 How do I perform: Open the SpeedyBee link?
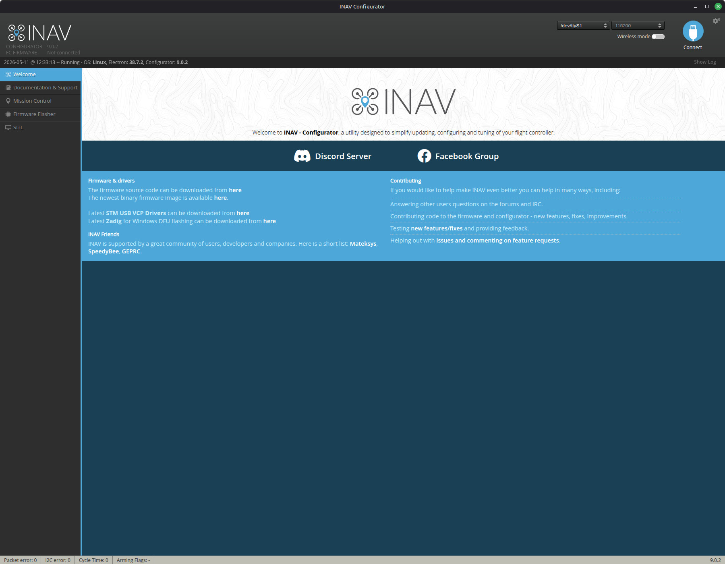click(104, 251)
